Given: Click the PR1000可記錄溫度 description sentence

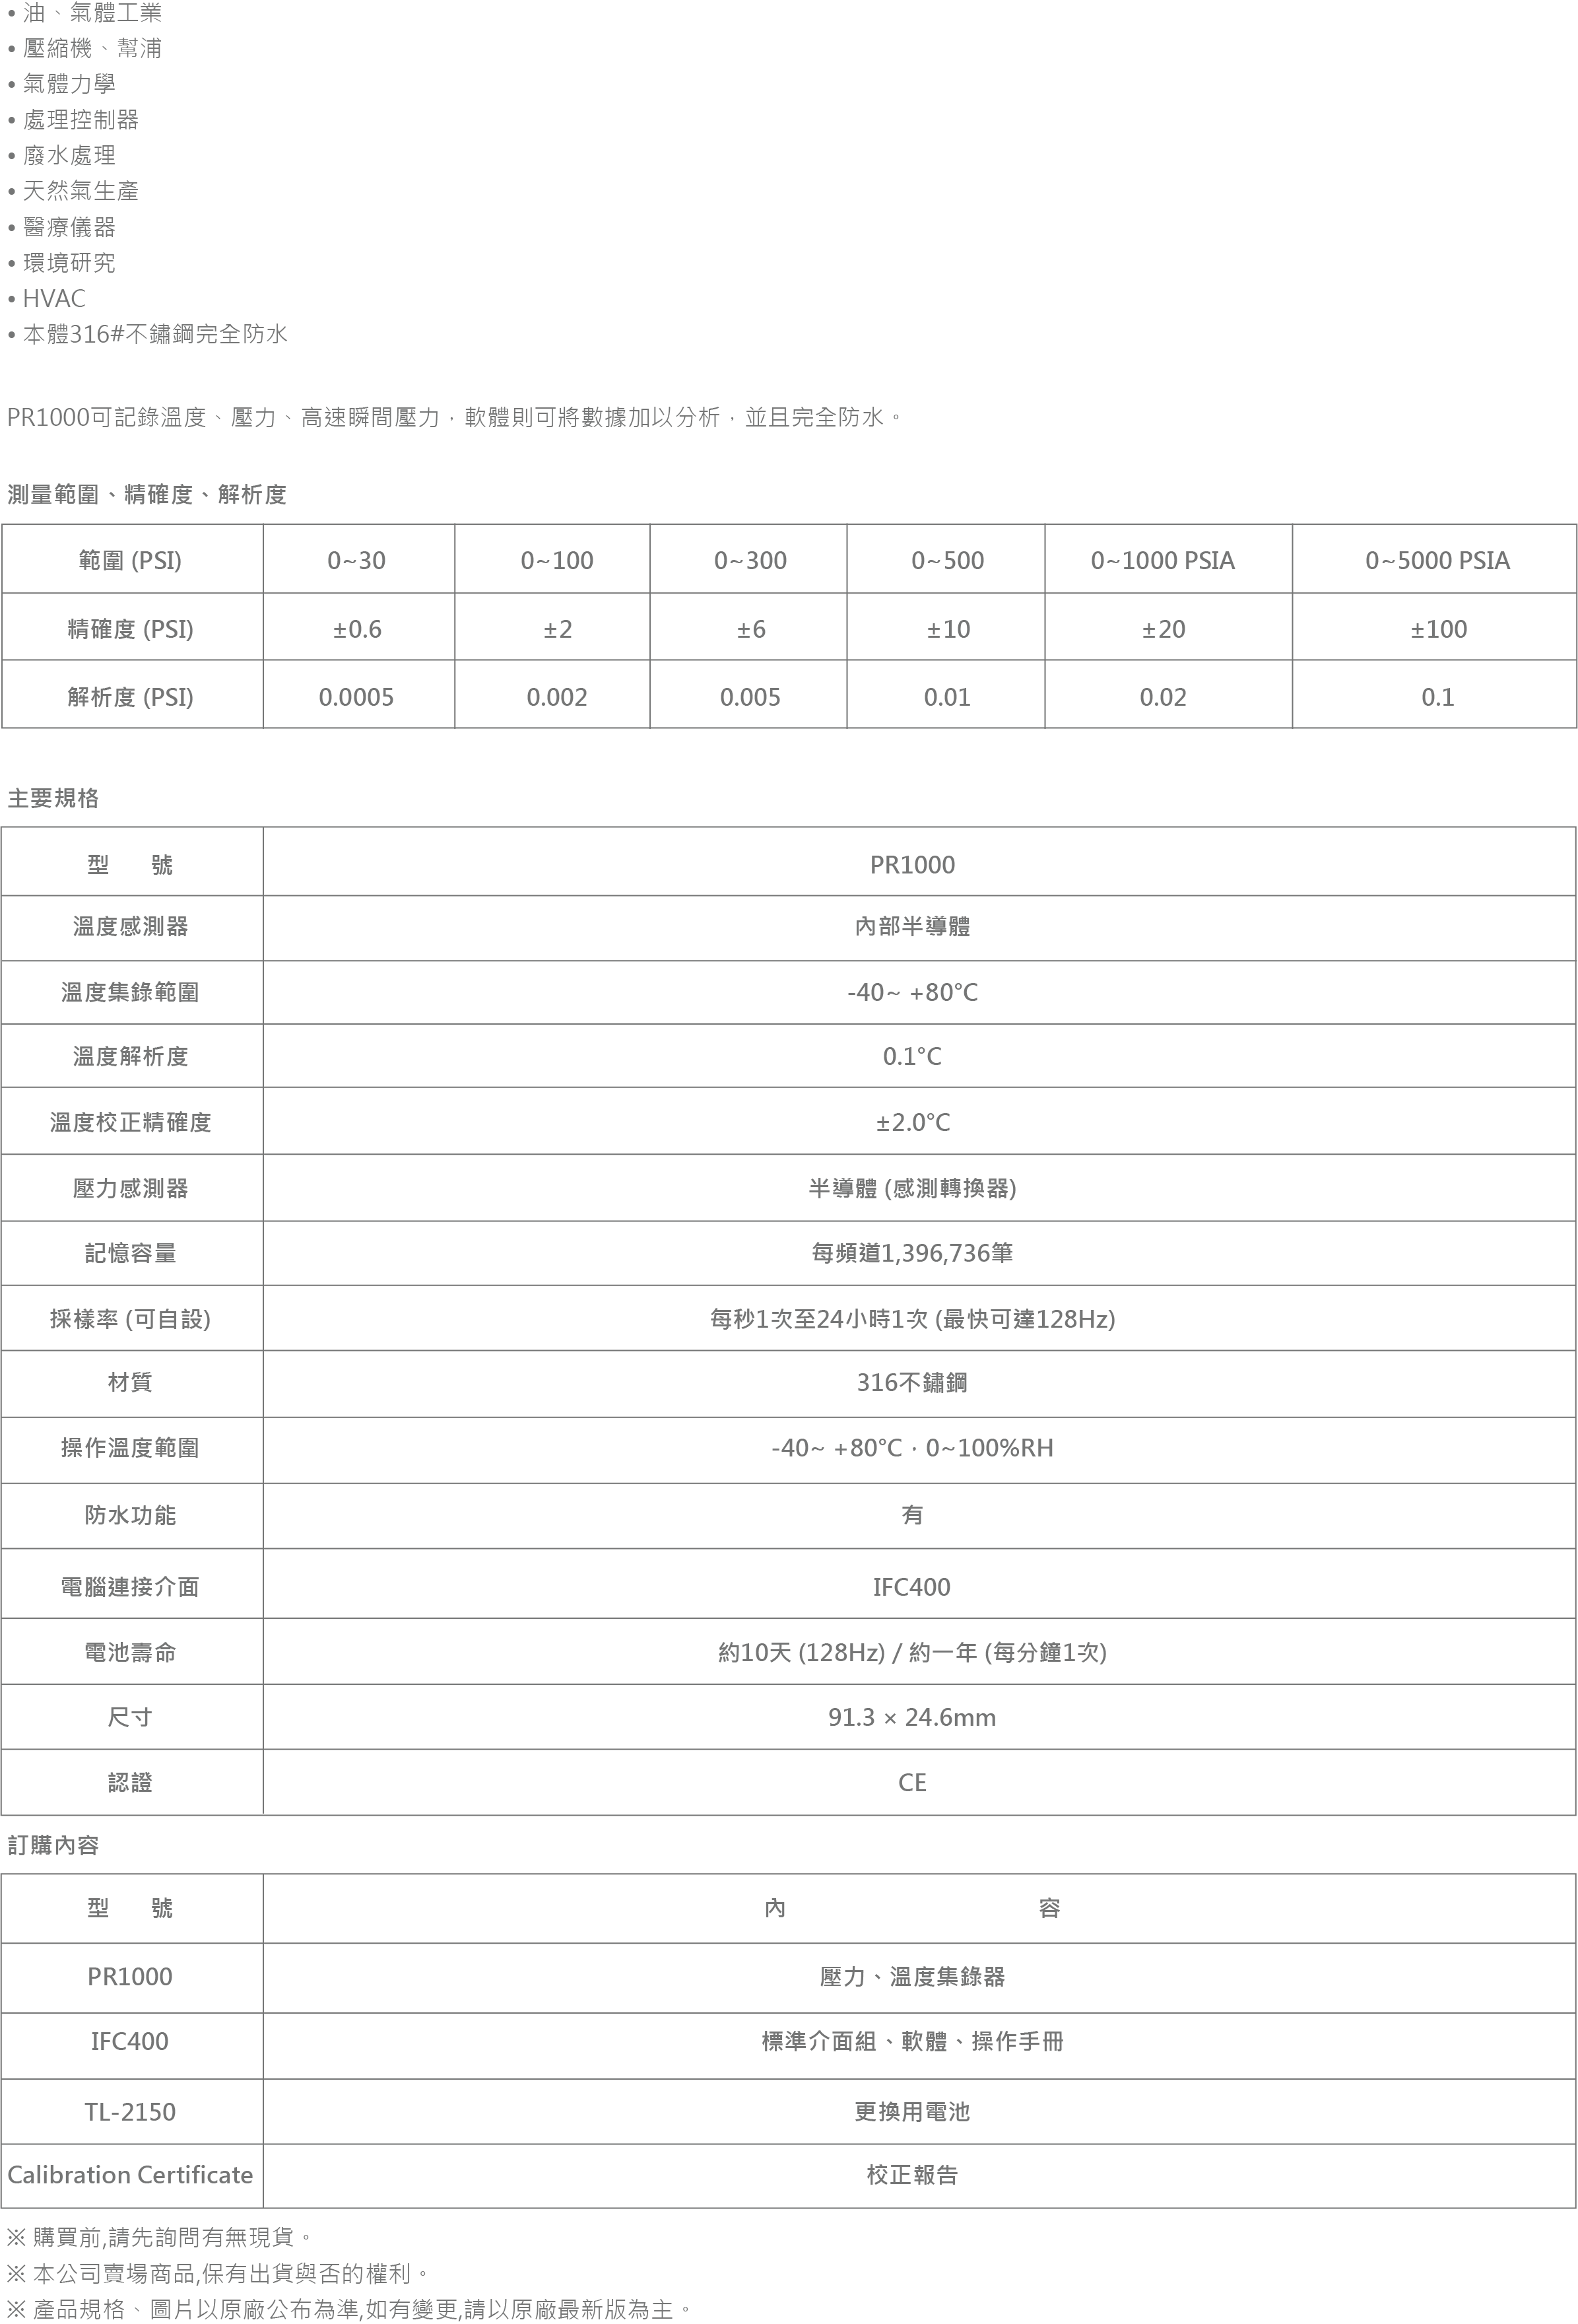Looking at the screenshot, I should (x=455, y=417).
